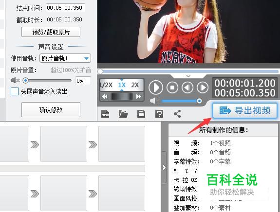Click the New project icon
This screenshot has width=280, height=212.
coord(105,114)
